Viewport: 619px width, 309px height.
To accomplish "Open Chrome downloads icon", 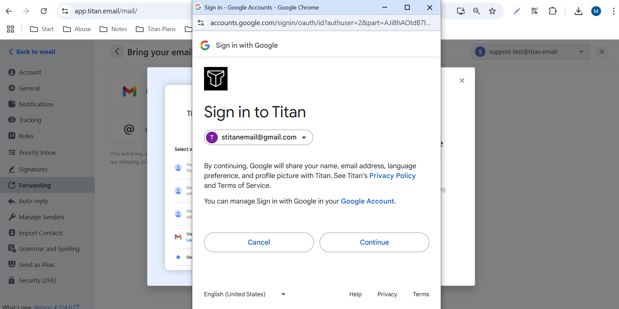I will click(579, 11).
